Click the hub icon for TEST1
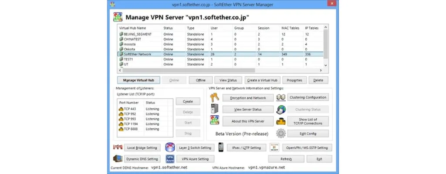The image size is (446, 174). tap(121, 60)
